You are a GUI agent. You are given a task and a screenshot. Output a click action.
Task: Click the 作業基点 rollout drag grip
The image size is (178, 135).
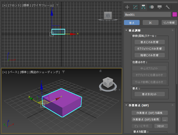pyautogui.click(x=172, y=105)
